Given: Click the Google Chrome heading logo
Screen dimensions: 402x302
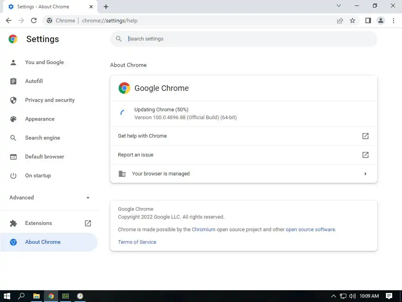Looking at the screenshot, I should [124, 88].
